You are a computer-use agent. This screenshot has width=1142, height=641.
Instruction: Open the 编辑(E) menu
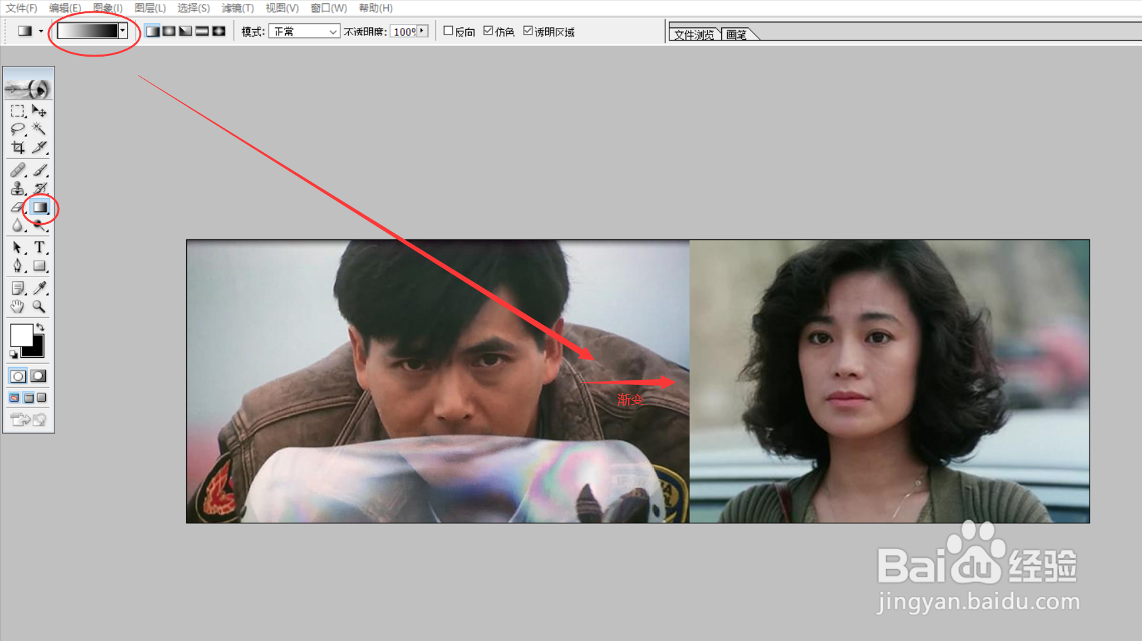pos(64,8)
